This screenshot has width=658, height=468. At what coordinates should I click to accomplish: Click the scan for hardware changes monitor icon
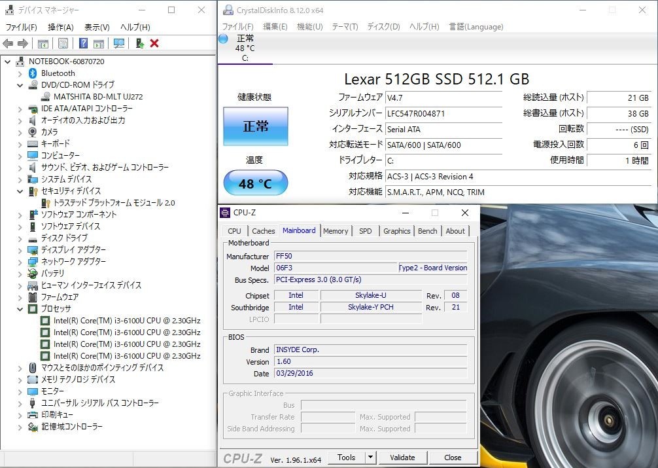pyautogui.click(x=119, y=43)
